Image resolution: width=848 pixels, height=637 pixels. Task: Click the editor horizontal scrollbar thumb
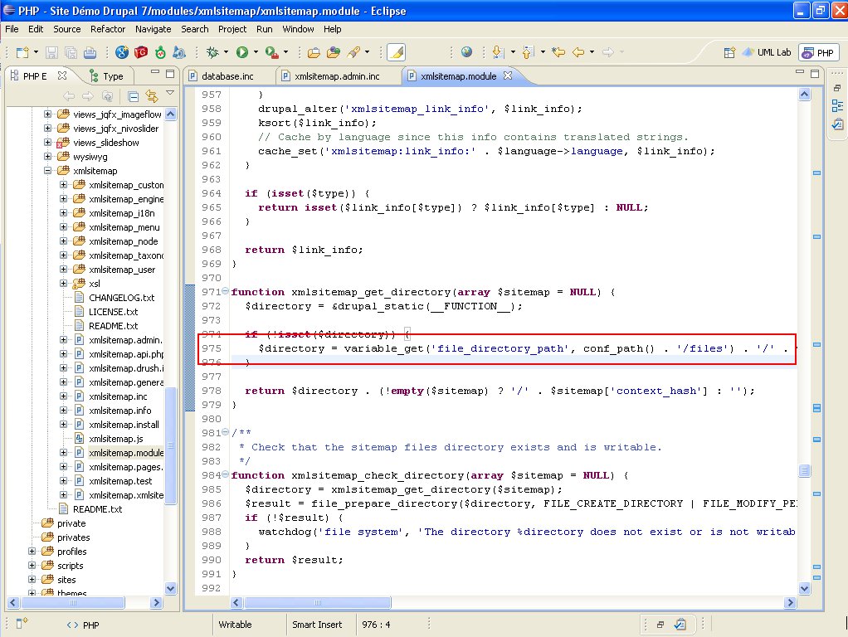(x=318, y=602)
